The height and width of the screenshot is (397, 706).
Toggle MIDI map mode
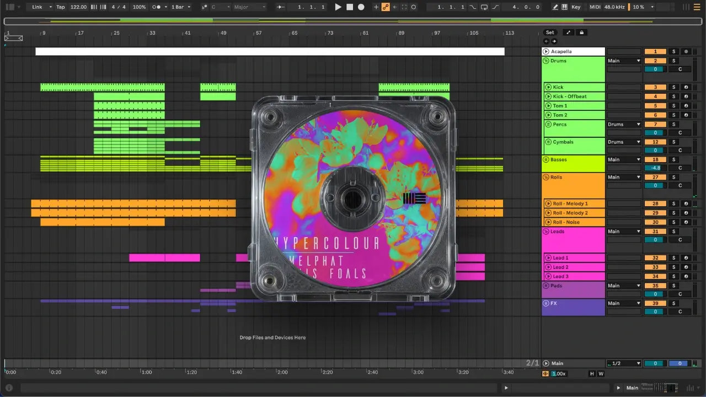click(x=595, y=7)
